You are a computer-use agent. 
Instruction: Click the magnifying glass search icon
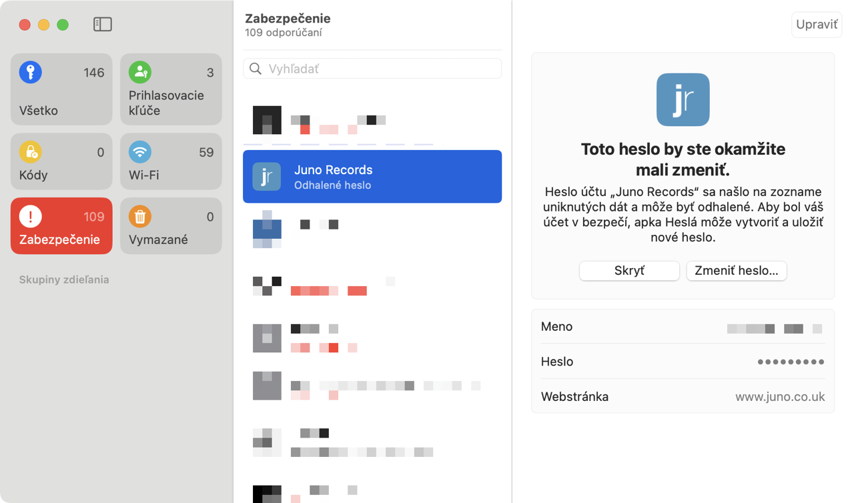coord(256,69)
